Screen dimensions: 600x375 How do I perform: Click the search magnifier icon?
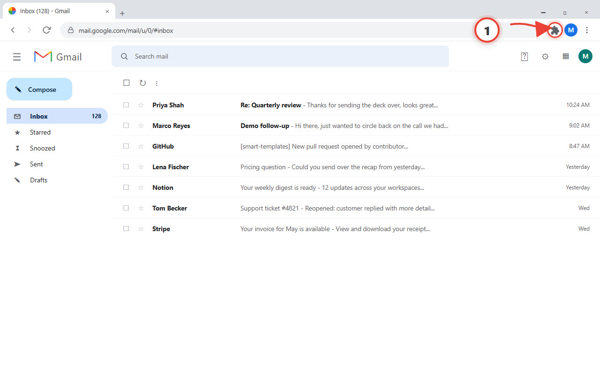(124, 56)
